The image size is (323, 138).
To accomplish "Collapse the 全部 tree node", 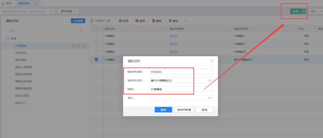I will click(8, 39).
